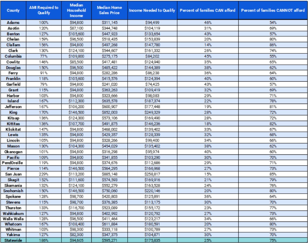
Task: Click the Snohomish county cell
Action: coord(13,191)
